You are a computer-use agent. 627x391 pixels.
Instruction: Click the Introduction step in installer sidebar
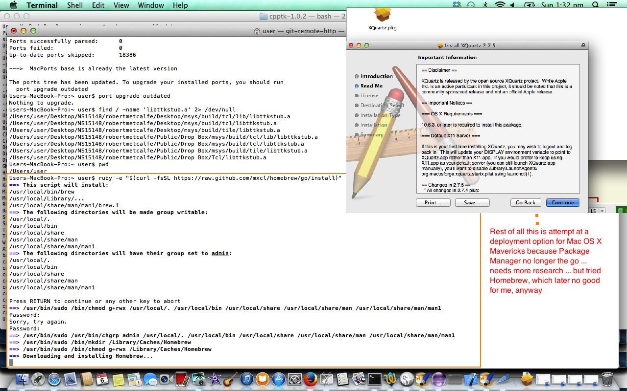[376, 76]
